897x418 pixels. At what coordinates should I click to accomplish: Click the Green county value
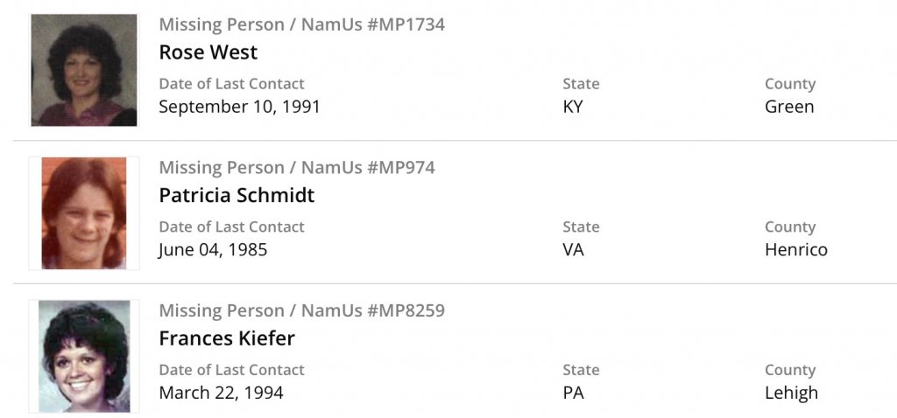click(x=789, y=107)
